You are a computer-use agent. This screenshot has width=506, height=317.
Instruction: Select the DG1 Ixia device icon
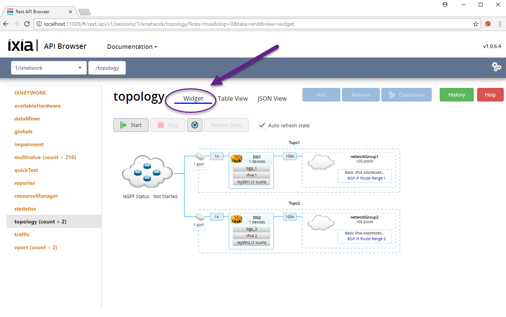pos(237,159)
